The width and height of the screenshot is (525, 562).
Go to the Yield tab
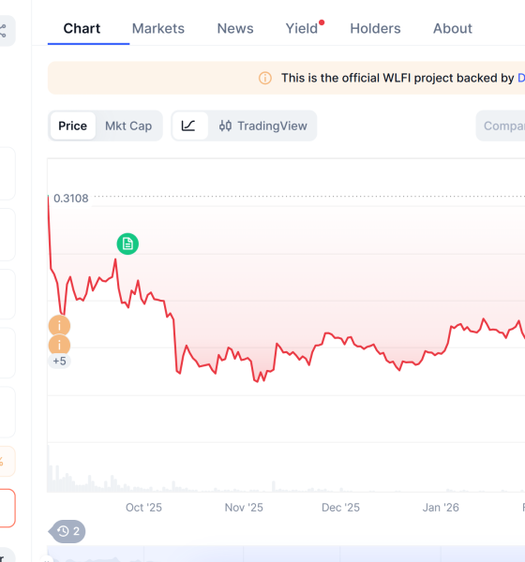[x=302, y=29]
